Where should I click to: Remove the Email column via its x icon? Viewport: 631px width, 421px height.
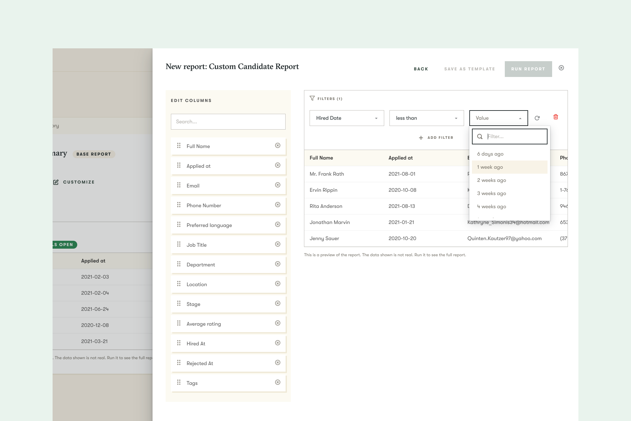[278, 185]
